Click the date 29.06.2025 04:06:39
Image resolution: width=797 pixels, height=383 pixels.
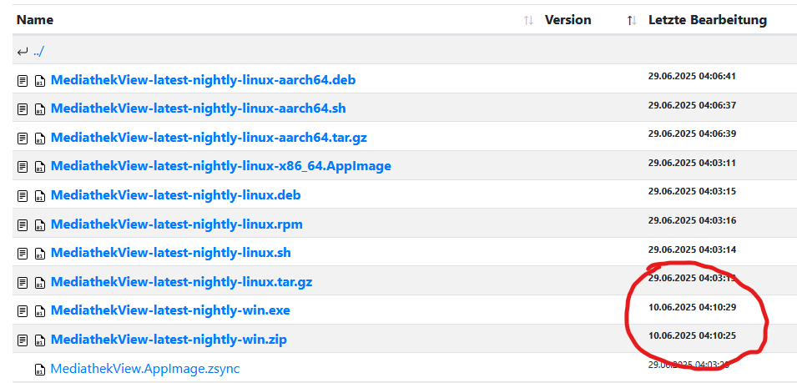(693, 134)
